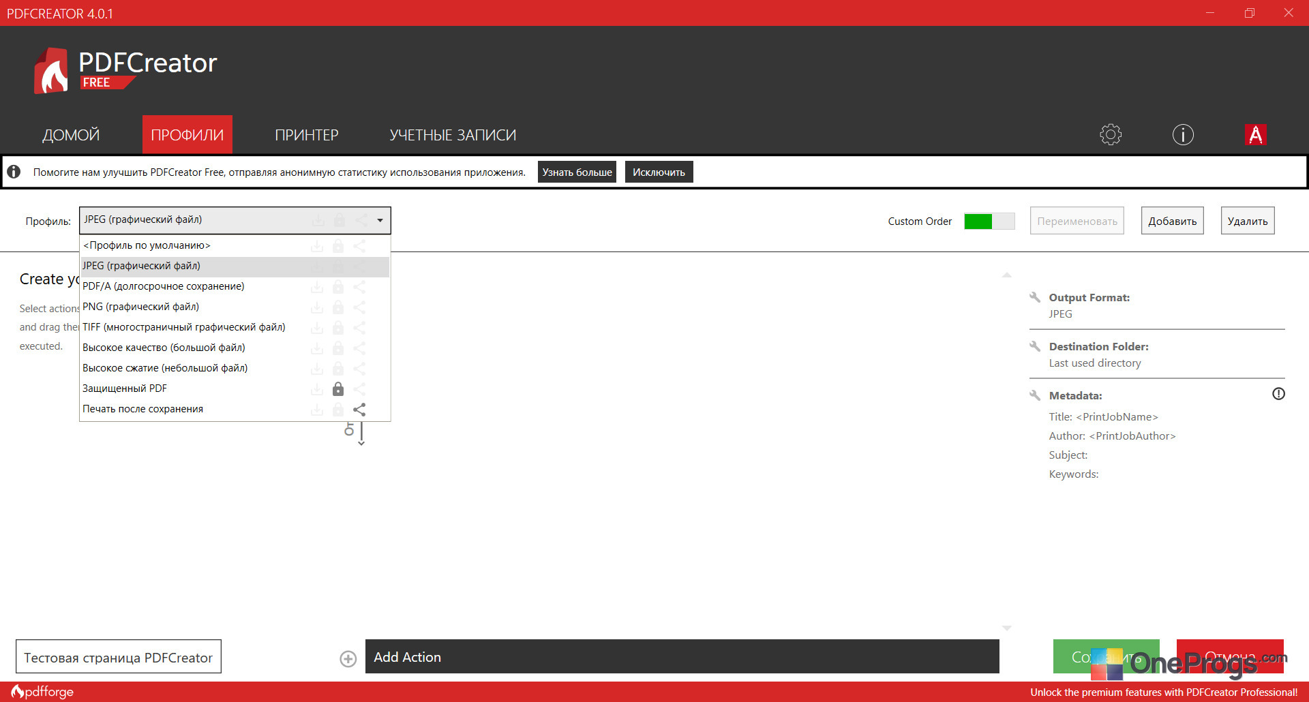Click Добавить to add a profile
1309x702 pixels.
point(1173,221)
